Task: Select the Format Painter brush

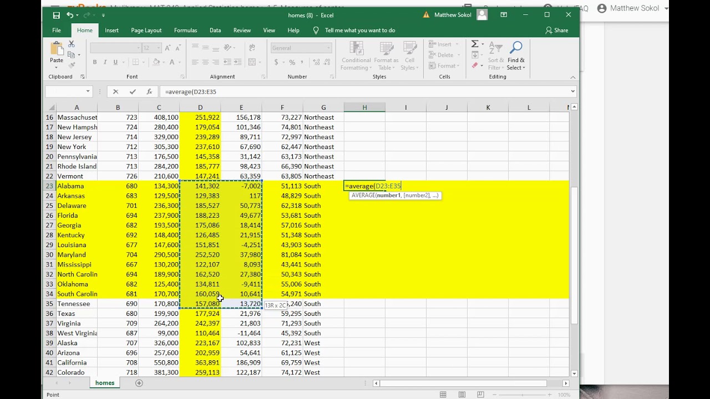Action: [x=72, y=65]
